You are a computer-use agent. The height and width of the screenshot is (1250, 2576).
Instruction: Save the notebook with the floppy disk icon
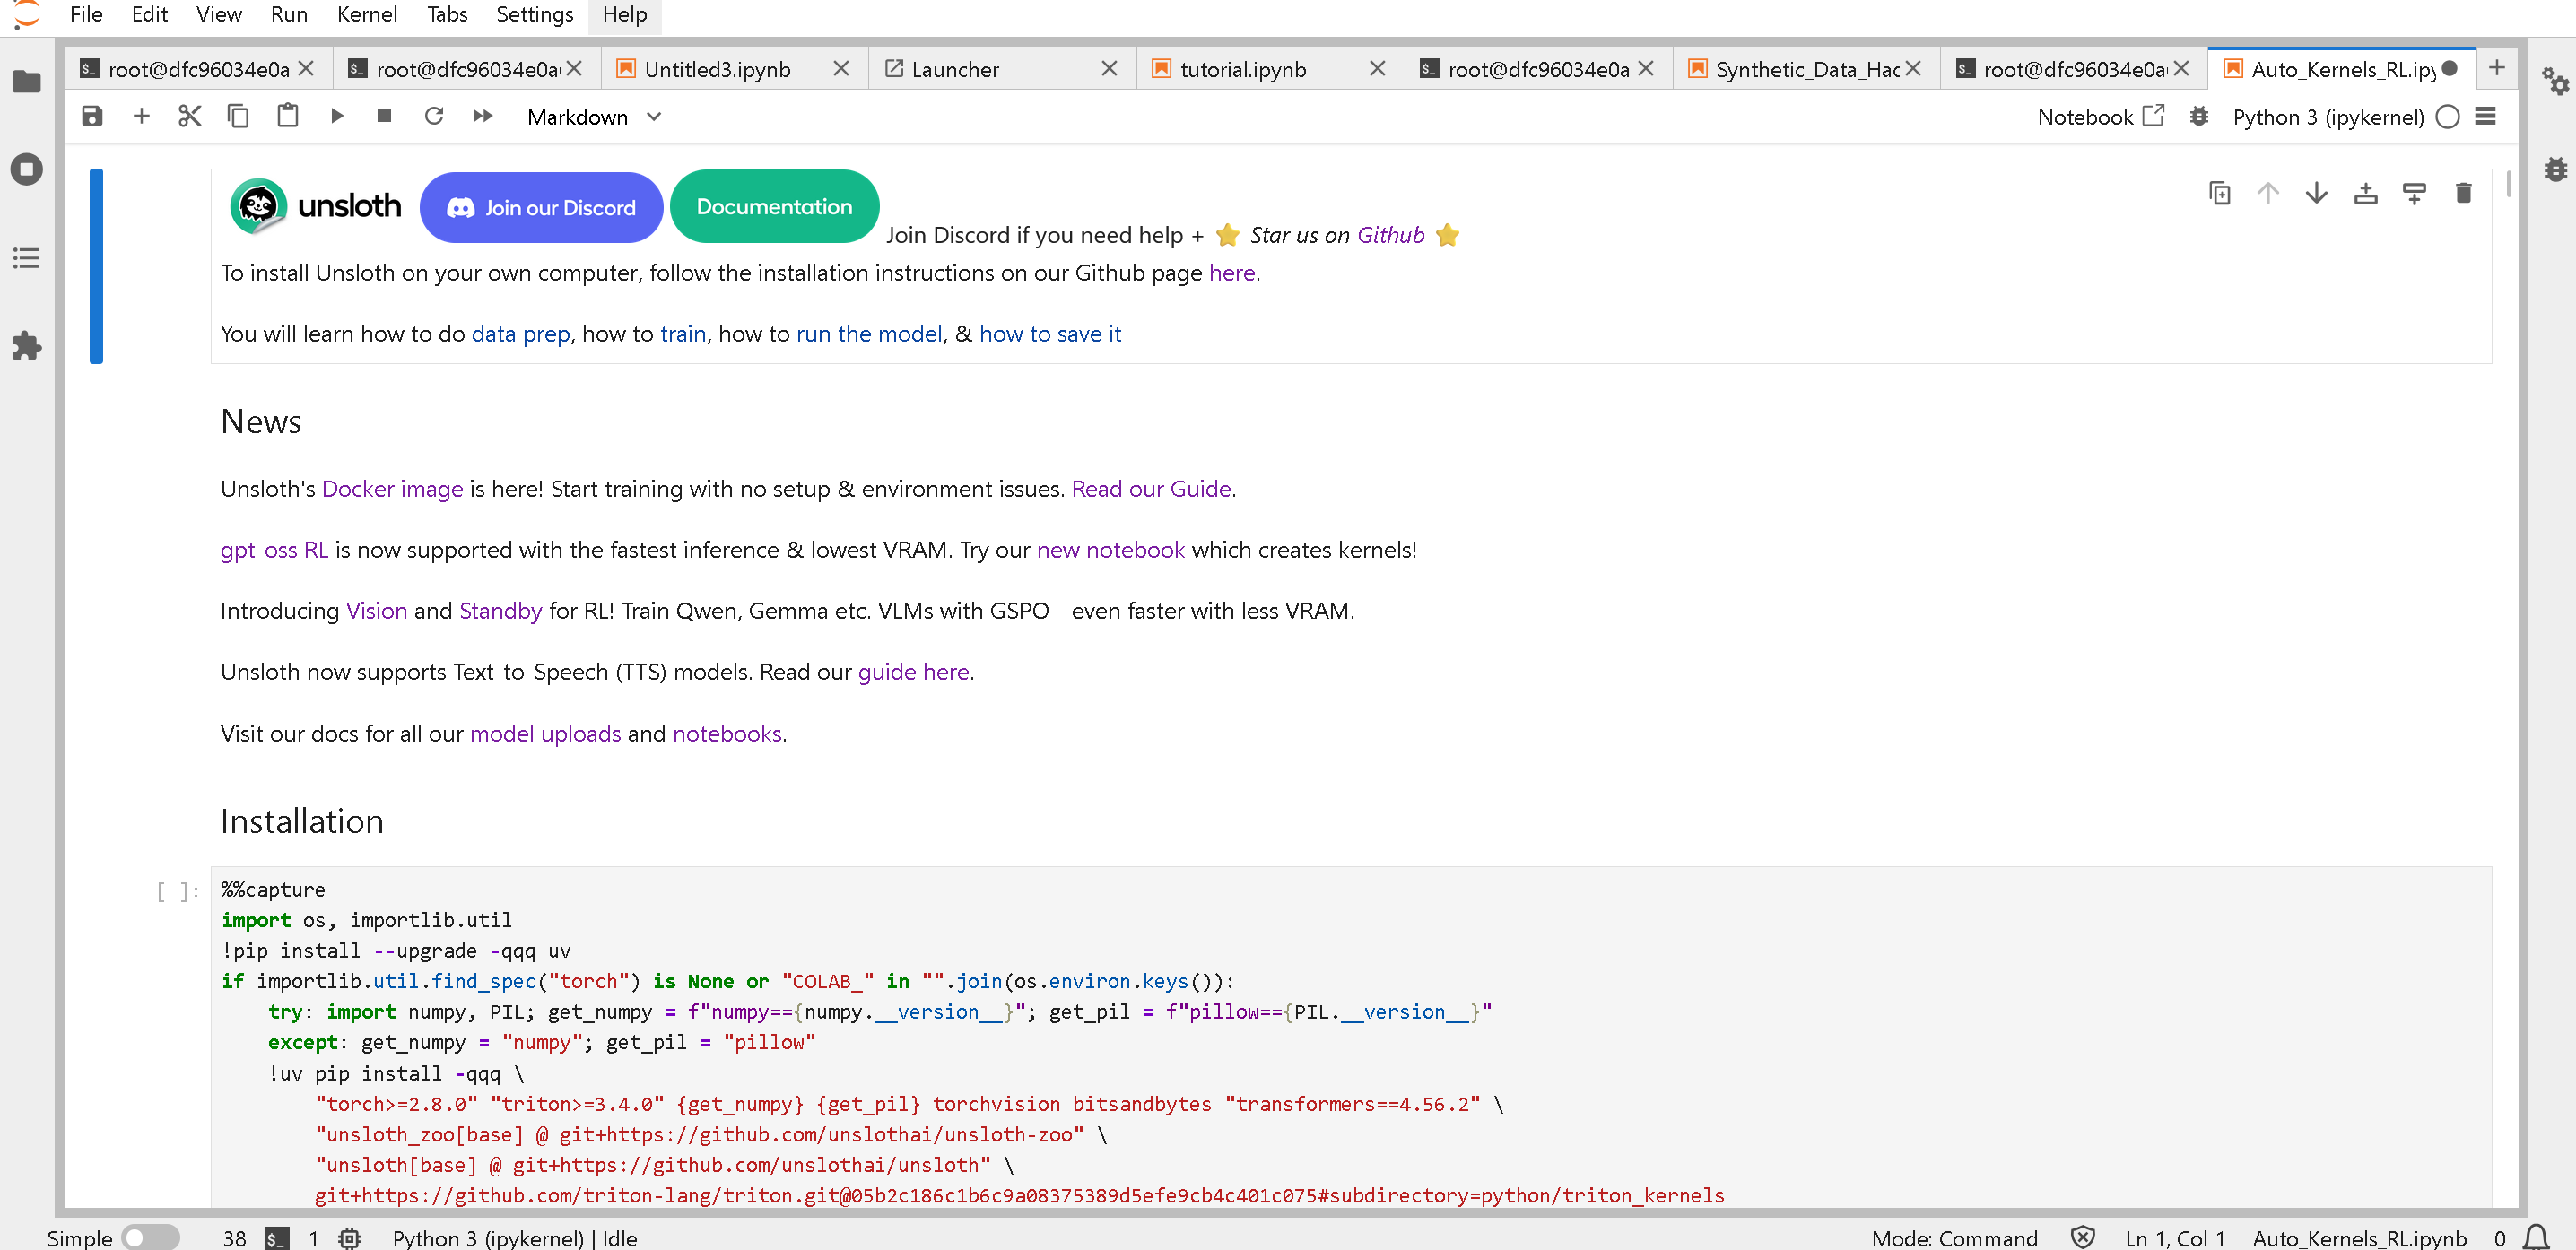tap(92, 117)
